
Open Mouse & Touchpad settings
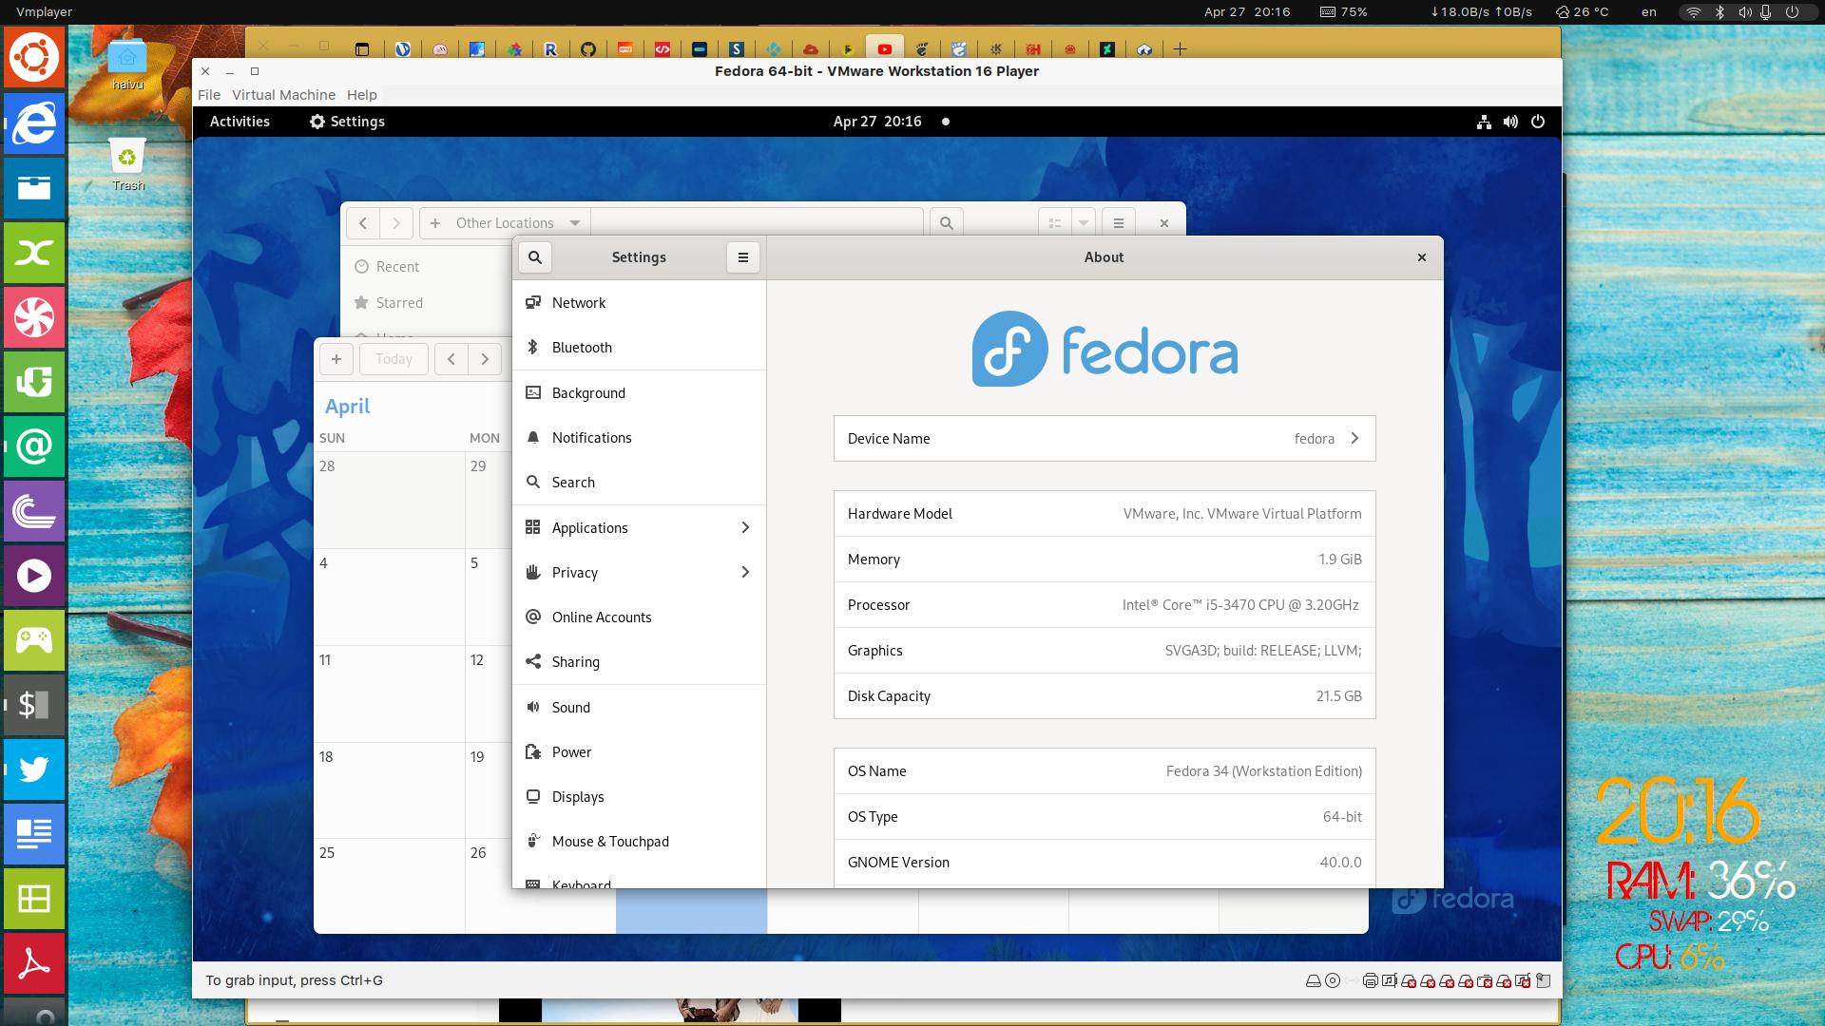639,842
